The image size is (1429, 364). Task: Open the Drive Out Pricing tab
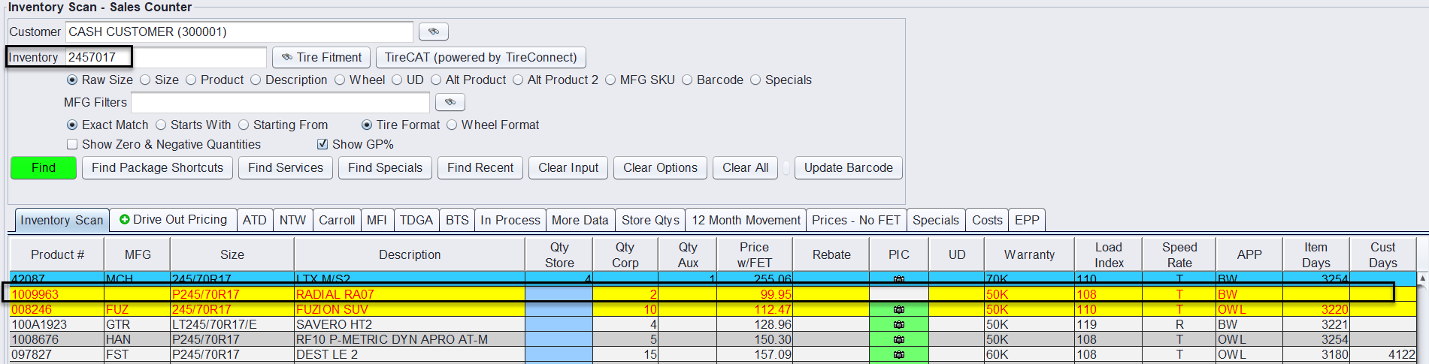pyautogui.click(x=173, y=220)
